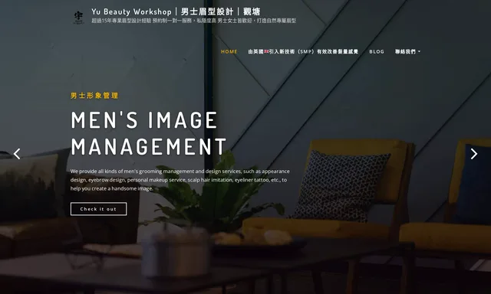Advance to next slide with right arrow
Image resolution: width=491 pixels, height=294 pixels.
click(474, 154)
